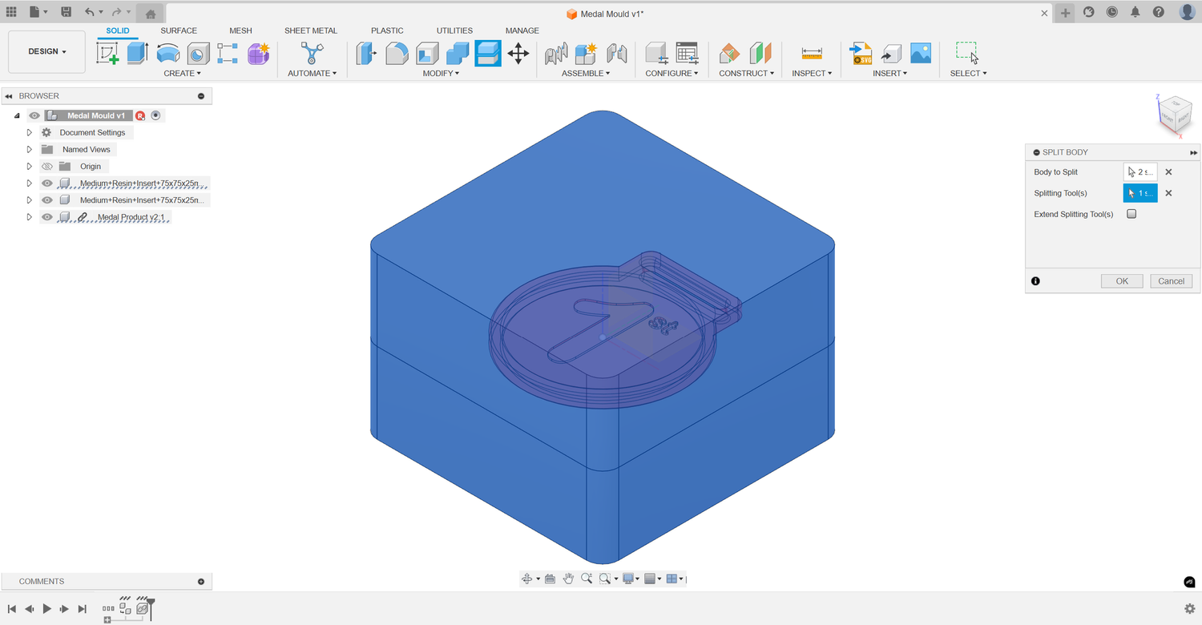Click the New Component icon

(x=586, y=54)
